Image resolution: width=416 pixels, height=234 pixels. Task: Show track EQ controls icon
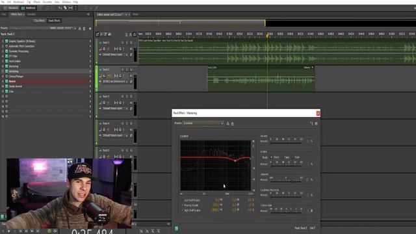(110, 34)
